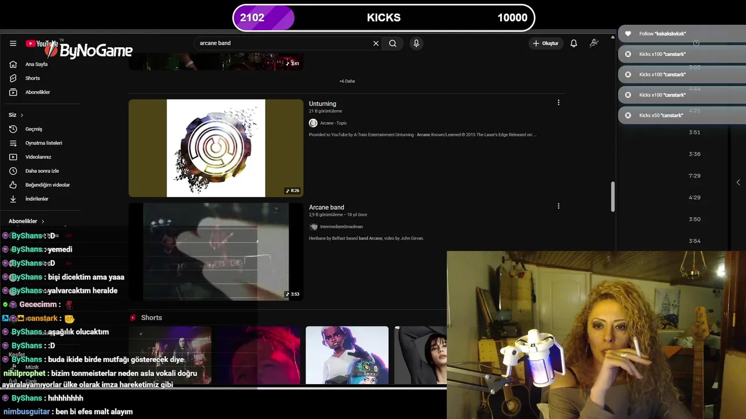Image resolution: width=746 pixels, height=419 pixels.
Task: Open the notifications bell
Action: coord(573,44)
